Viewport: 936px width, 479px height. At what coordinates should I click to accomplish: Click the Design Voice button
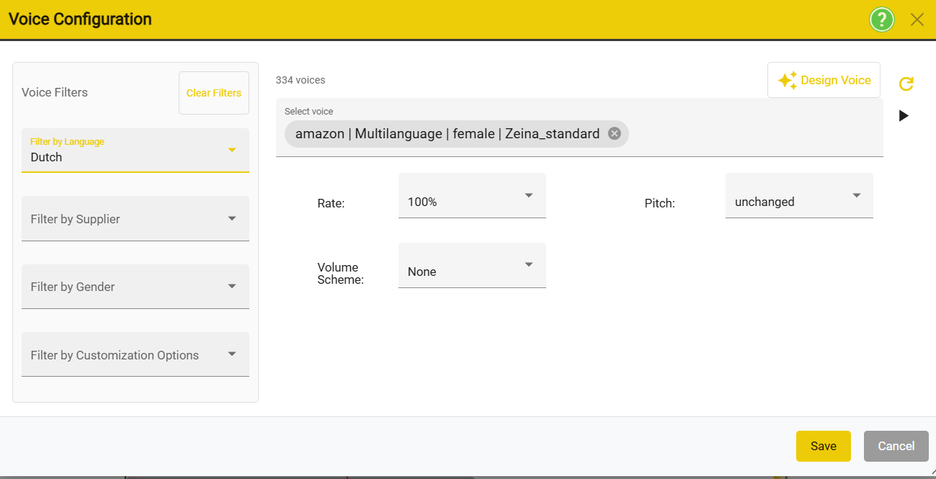(824, 80)
